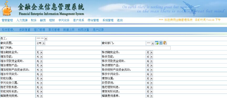227x98 pixels.
Task: Click the 查询范围： label
Action: [x=7, y=43]
